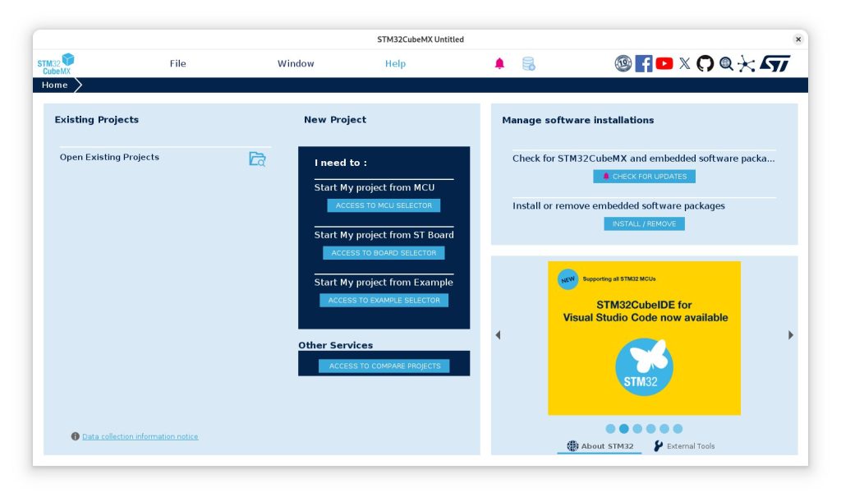Open the database settings icon in toolbar

[x=528, y=64]
